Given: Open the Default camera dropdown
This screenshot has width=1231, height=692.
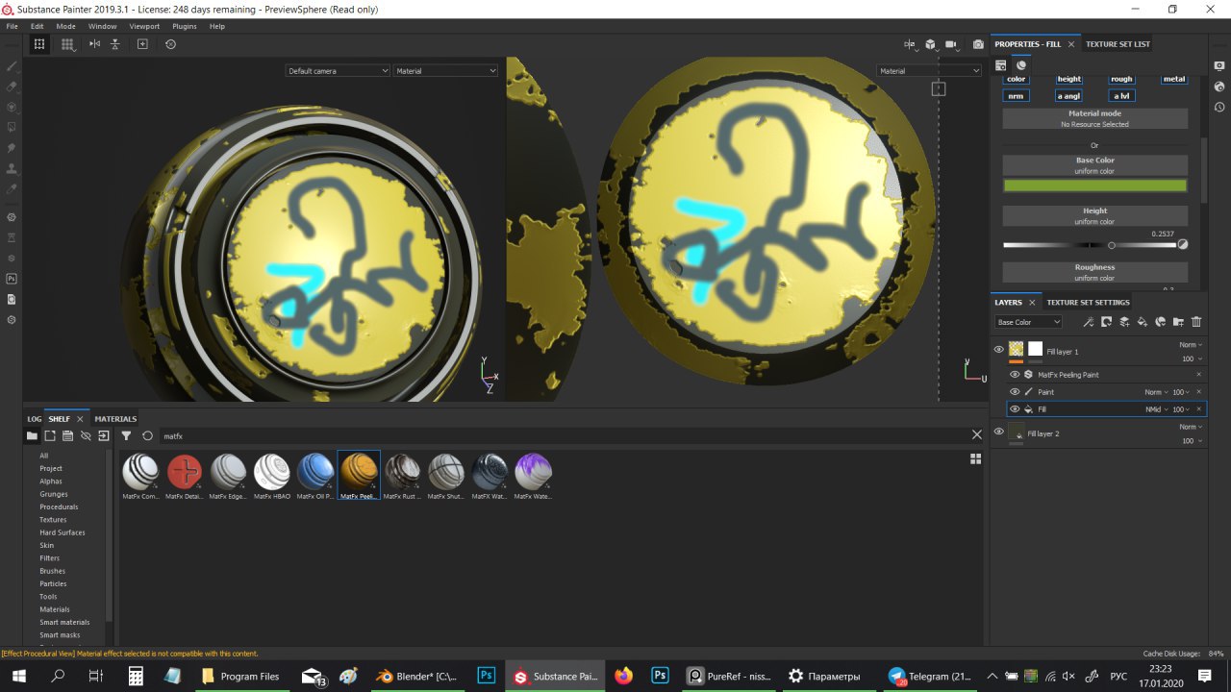Looking at the screenshot, I should tap(338, 70).
